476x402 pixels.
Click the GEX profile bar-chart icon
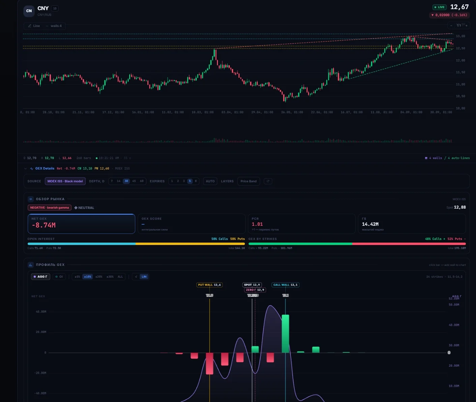pos(31,265)
